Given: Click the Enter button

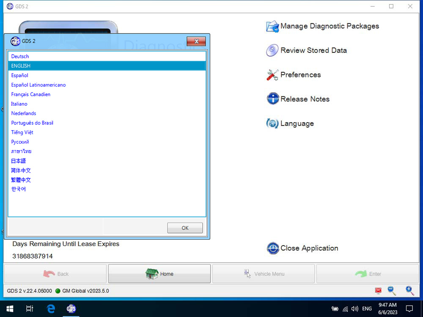Looking at the screenshot, I should click(x=368, y=274).
